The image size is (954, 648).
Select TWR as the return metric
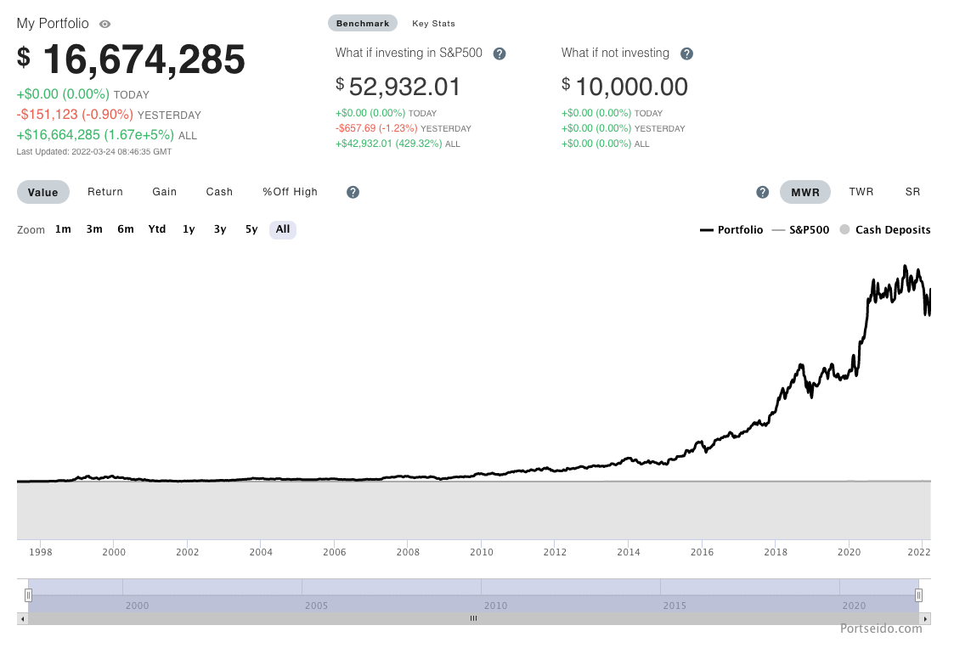[861, 192]
